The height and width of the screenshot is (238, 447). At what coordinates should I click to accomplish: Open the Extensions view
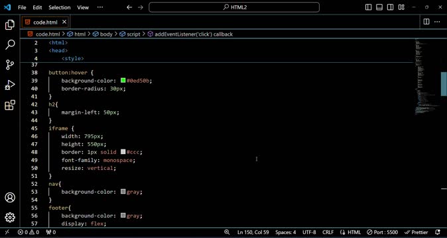(x=10, y=105)
